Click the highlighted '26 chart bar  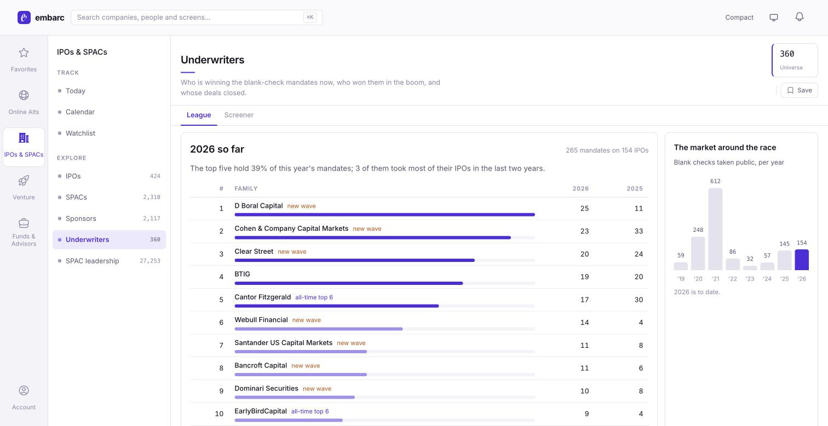coord(802,260)
